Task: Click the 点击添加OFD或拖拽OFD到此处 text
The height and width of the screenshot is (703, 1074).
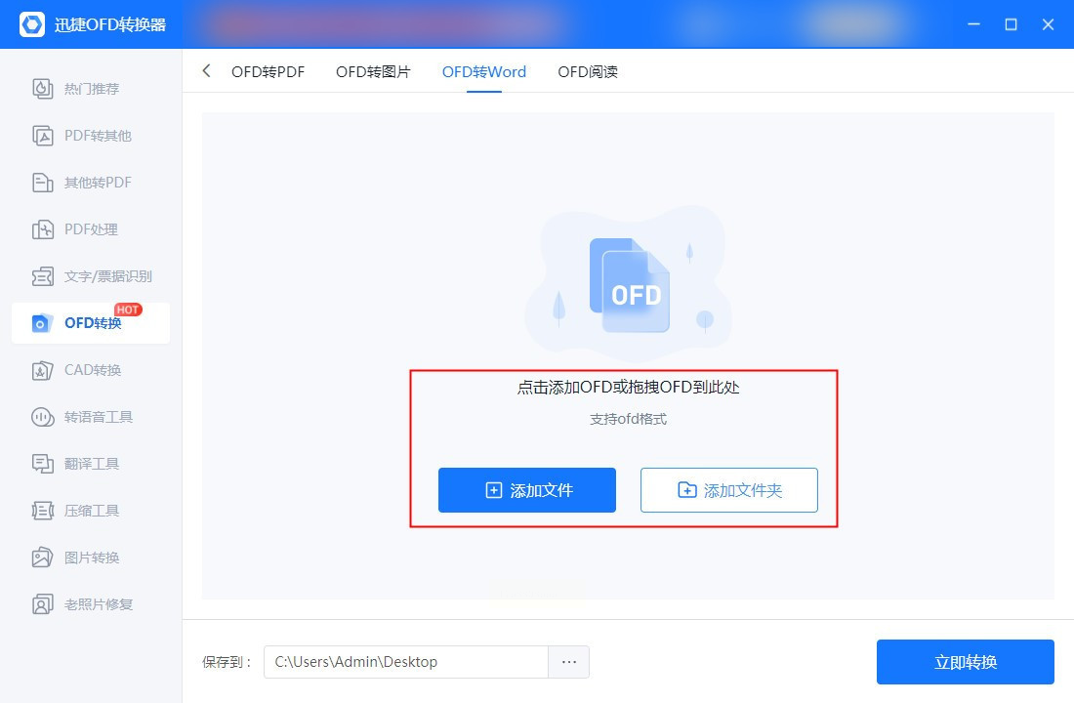Action: [628, 387]
